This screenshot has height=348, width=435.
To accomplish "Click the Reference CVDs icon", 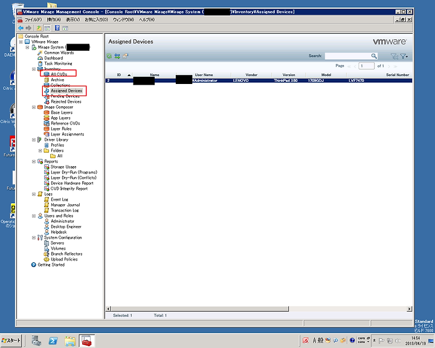I will 47,123.
